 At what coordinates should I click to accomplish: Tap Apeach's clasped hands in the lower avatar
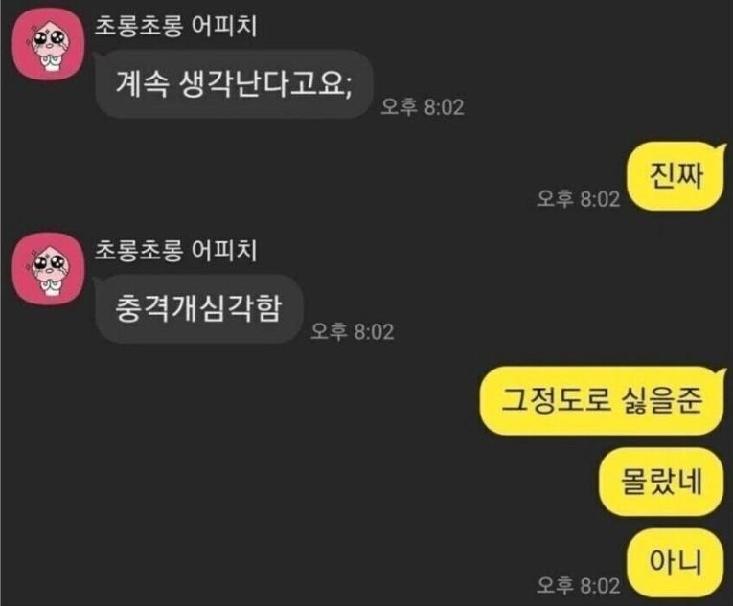(48, 285)
